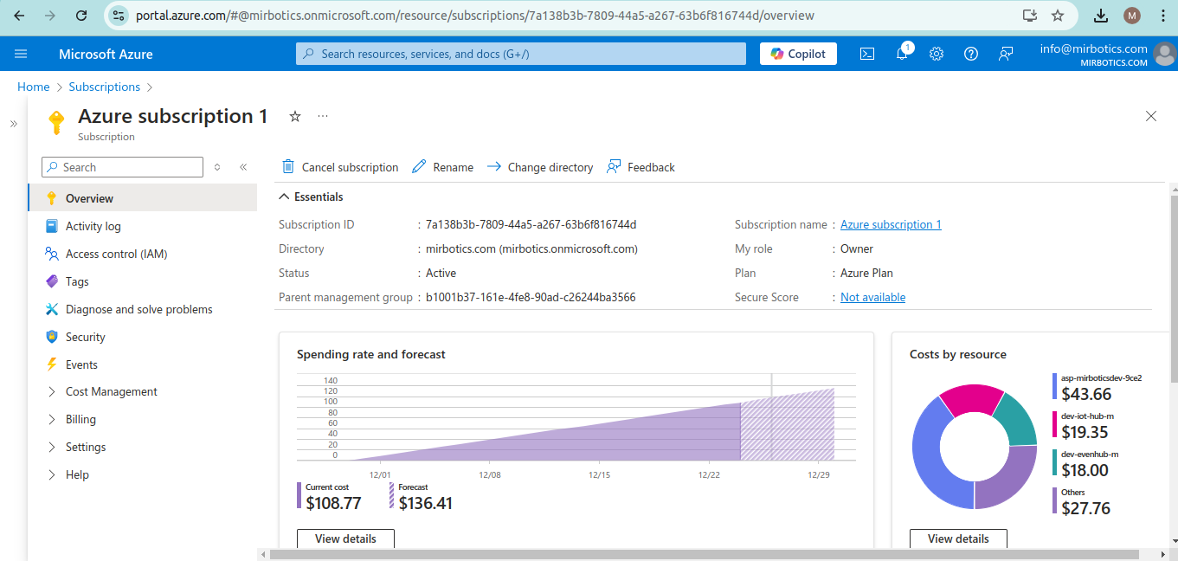Open browser downloads
The width and height of the screenshot is (1178, 561).
(x=1101, y=16)
